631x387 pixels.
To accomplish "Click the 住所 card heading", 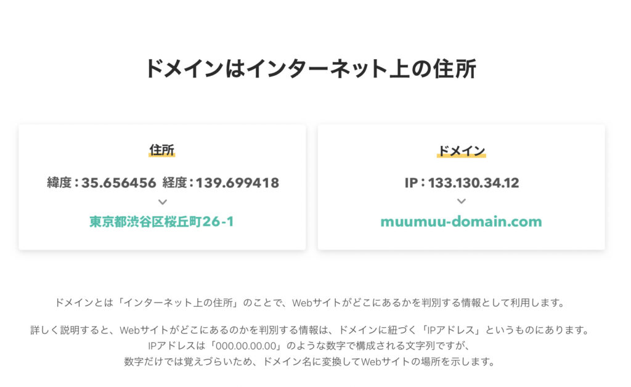I will tap(162, 150).
